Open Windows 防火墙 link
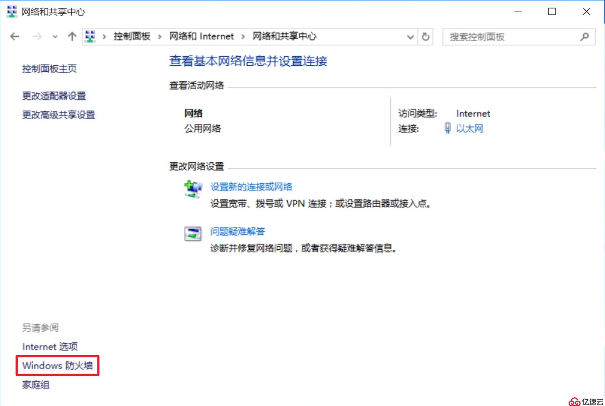The image size is (605, 406). coord(58,366)
